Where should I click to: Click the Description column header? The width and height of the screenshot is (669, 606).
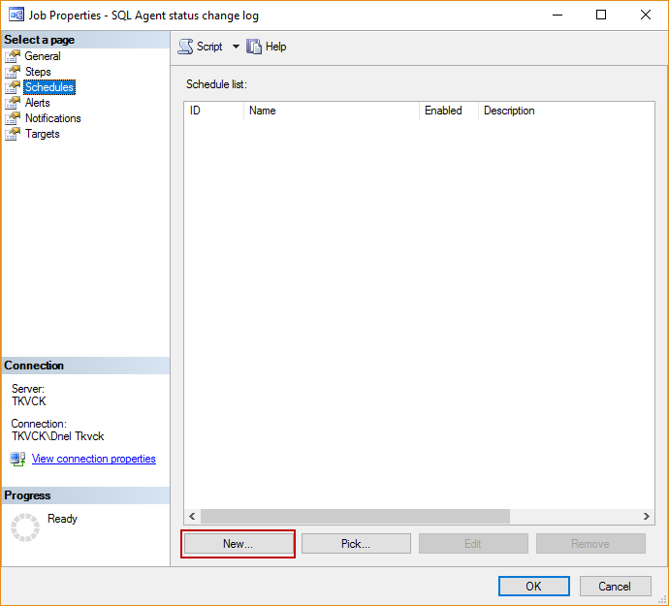point(566,111)
